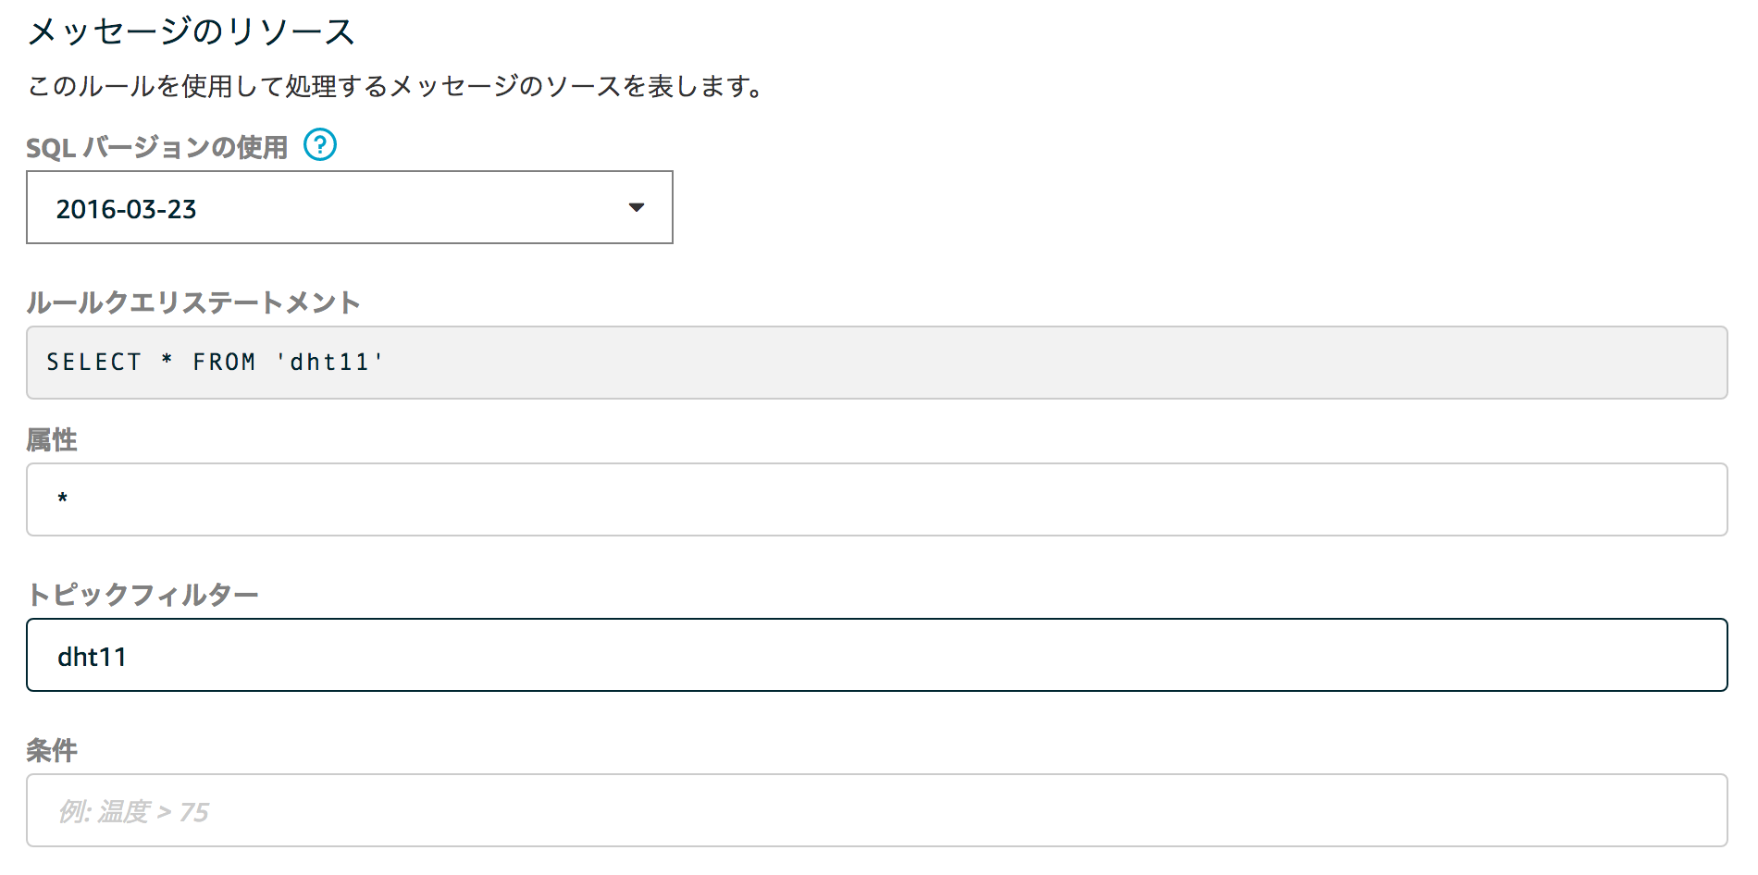Focus the 属性 attribute input field
The height and width of the screenshot is (875, 1758).
coord(876,499)
